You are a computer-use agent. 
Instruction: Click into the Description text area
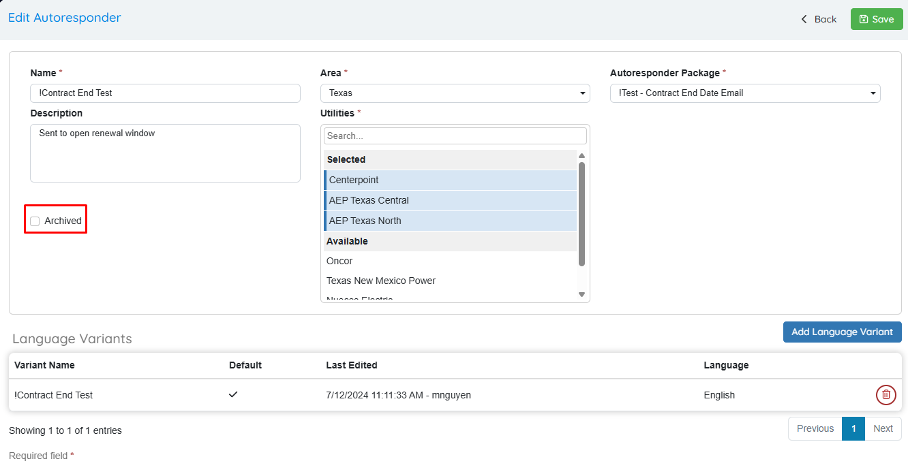pyautogui.click(x=165, y=153)
